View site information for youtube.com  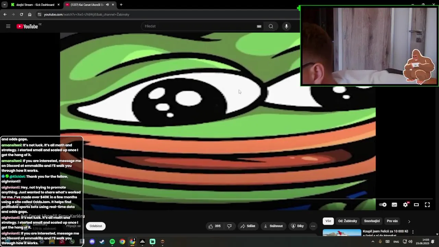(x=39, y=14)
